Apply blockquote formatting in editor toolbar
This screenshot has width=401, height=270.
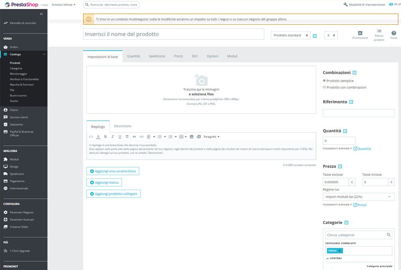tap(134, 137)
